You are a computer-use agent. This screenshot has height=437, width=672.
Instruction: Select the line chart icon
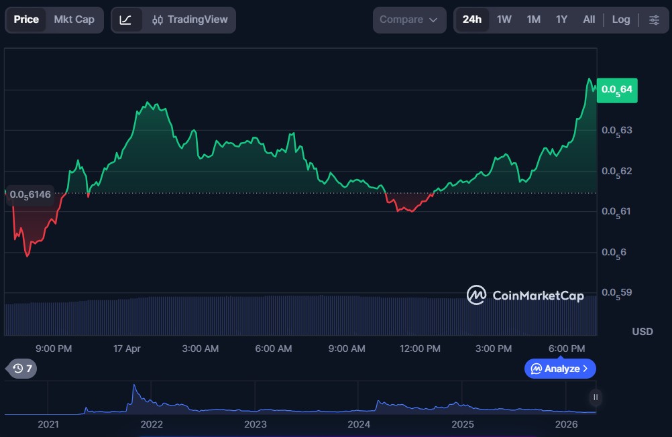(126, 19)
